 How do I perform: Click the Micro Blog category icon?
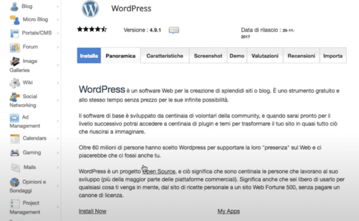pyautogui.click(x=15, y=20)
